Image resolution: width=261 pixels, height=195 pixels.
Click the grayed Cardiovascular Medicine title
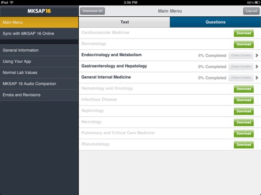105,32
